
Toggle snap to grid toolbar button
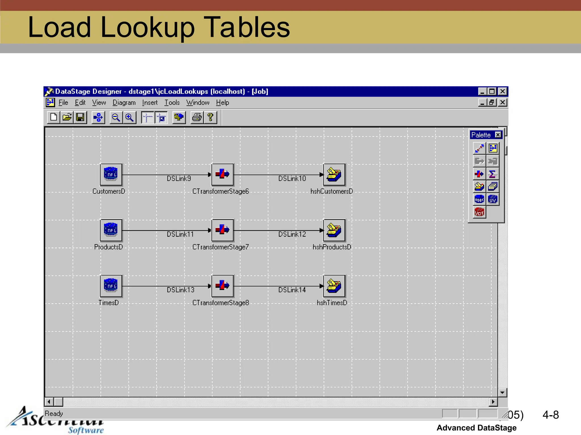(161, 117)
